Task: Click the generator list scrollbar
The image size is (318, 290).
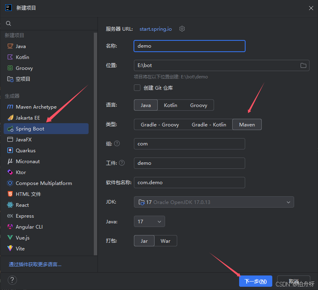Action: [x=95, y=144]
